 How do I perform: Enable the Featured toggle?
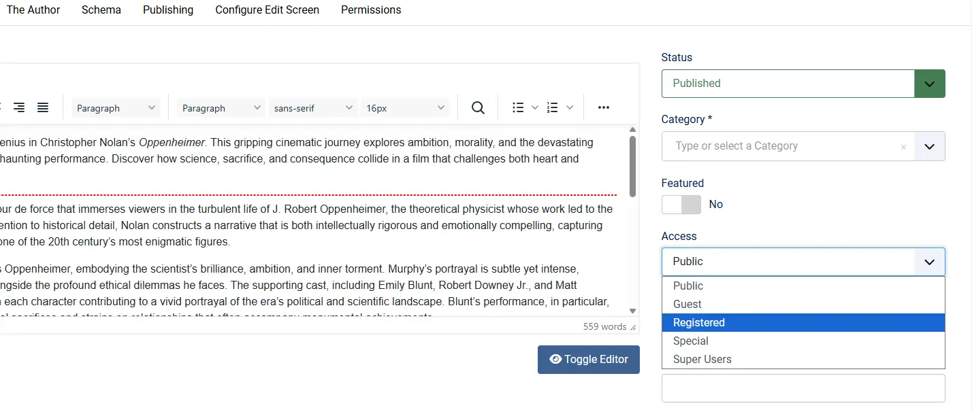[681, 204]
